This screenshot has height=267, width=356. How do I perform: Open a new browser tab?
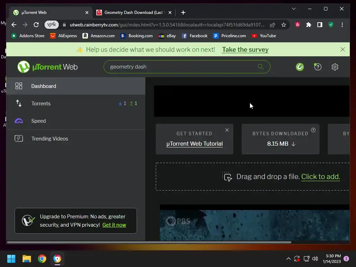(183, 13)
